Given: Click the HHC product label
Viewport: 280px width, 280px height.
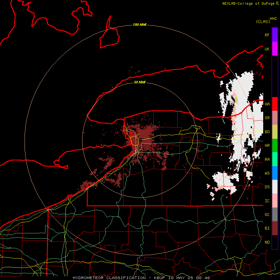Looking at the screenshot, I should (273, 19).
